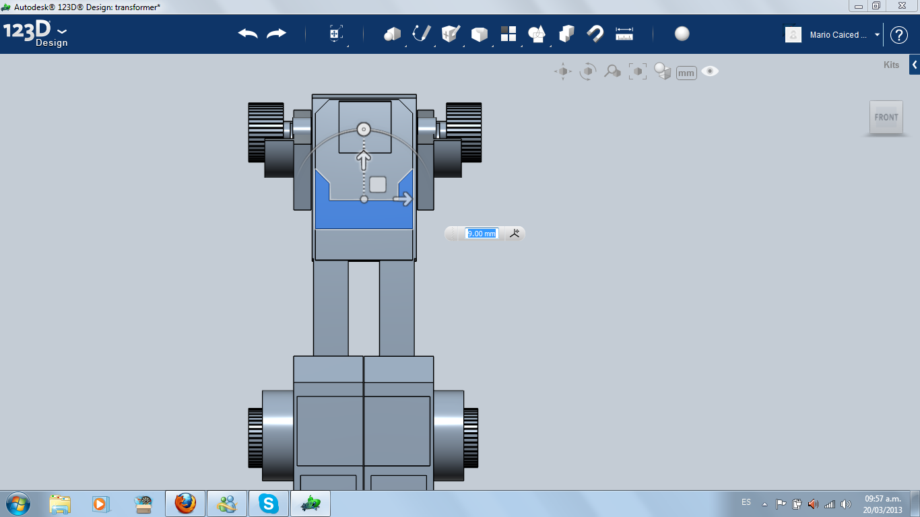The height and width of the screenshot is (517, 920).
Task: Open the Transform tool
Action: tap(335, 34)
